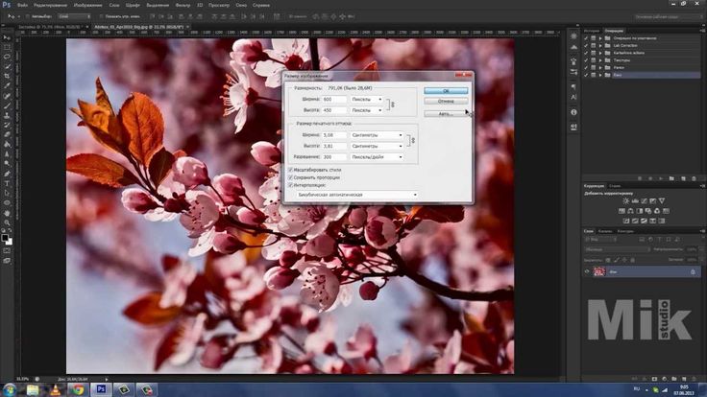Image resolution: width=707 pixels, height=397 pixels.
Task: Create new action in Actions panel
Action: pyautogui.click(x=683, y=178)
